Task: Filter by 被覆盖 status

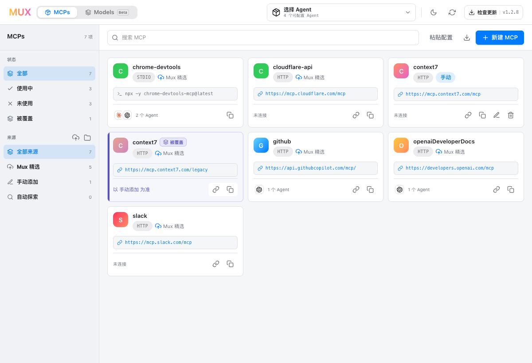Action: point(49,119)
